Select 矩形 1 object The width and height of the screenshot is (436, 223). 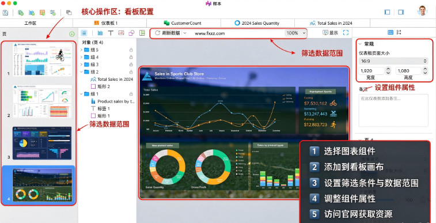(100, 116)
